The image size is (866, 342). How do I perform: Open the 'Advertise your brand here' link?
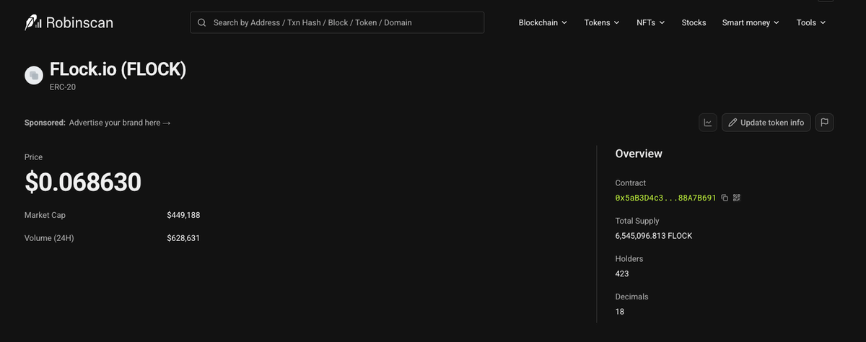[120, 123]
